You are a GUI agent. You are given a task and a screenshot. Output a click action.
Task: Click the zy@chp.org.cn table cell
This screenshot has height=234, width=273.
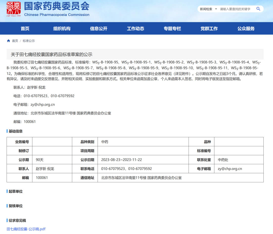point(239,169)
